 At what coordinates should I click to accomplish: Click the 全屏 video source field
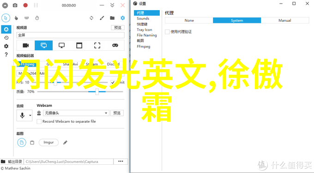point(70,35)
